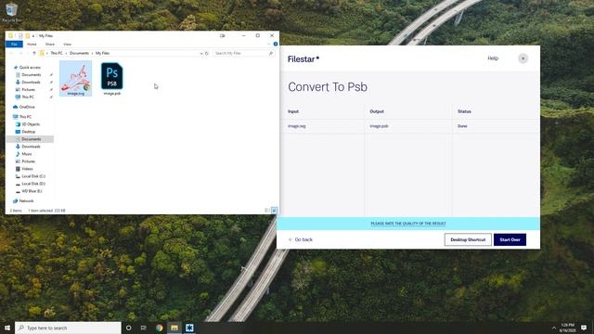Click the Status column header in Filestar
The width and height of the screenshot is (594, 334).
[x=464, y=111]
